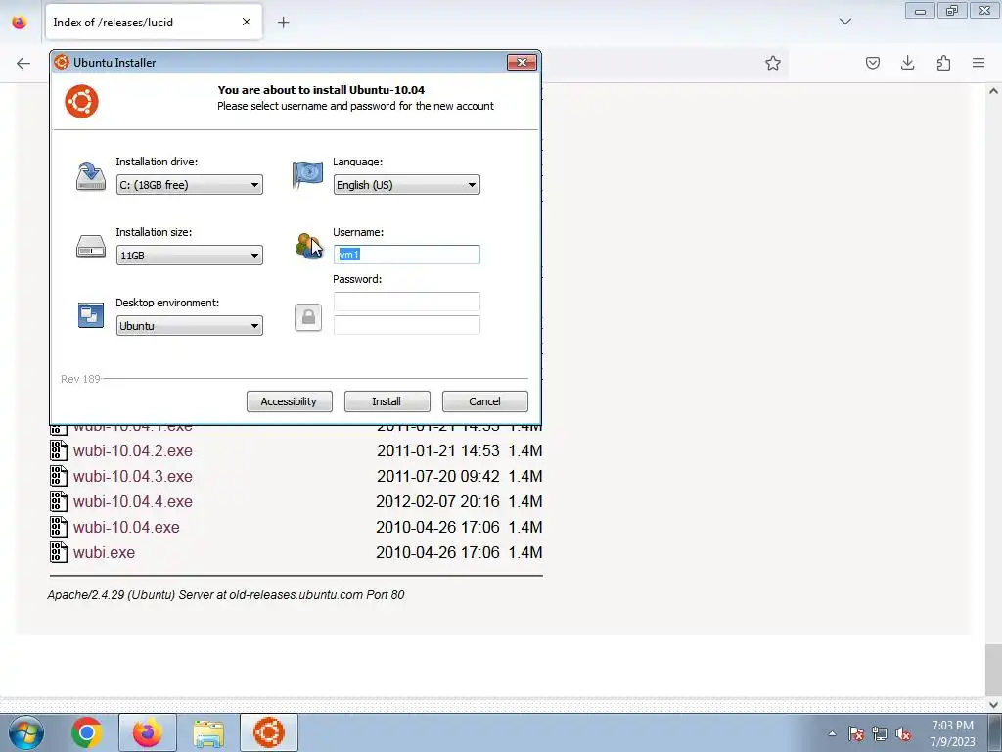1002x752 pixels.
Task: Click the password padlock icon
Action: click(x=308, y=317)
